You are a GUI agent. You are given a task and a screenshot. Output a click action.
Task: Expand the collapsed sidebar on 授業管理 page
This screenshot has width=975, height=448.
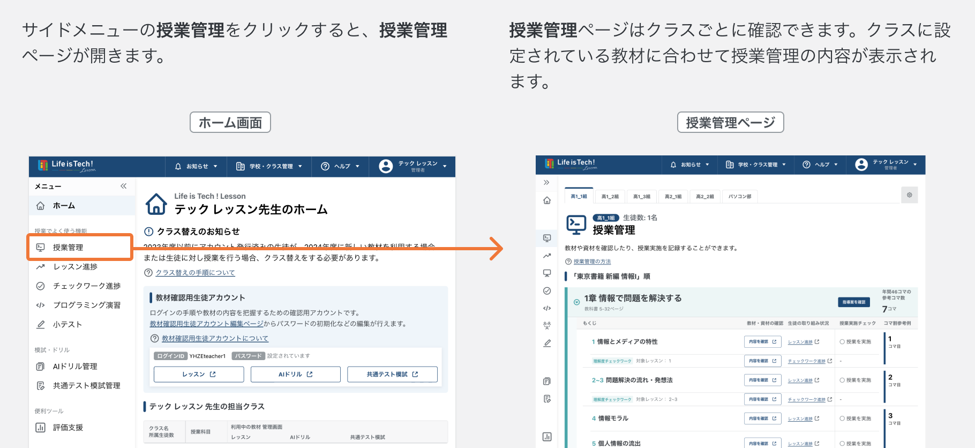point(546,183)
